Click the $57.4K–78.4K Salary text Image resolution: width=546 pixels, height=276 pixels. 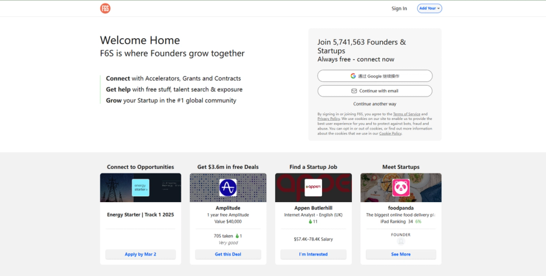point(313,239)
